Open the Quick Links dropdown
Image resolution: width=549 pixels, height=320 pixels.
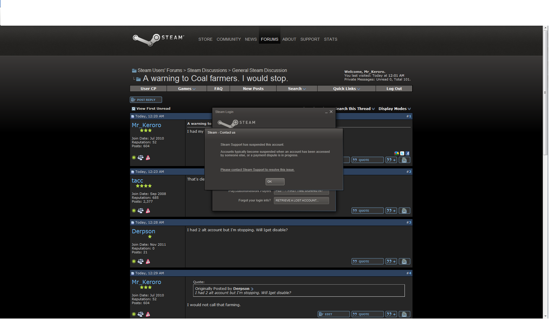point(346,89)
